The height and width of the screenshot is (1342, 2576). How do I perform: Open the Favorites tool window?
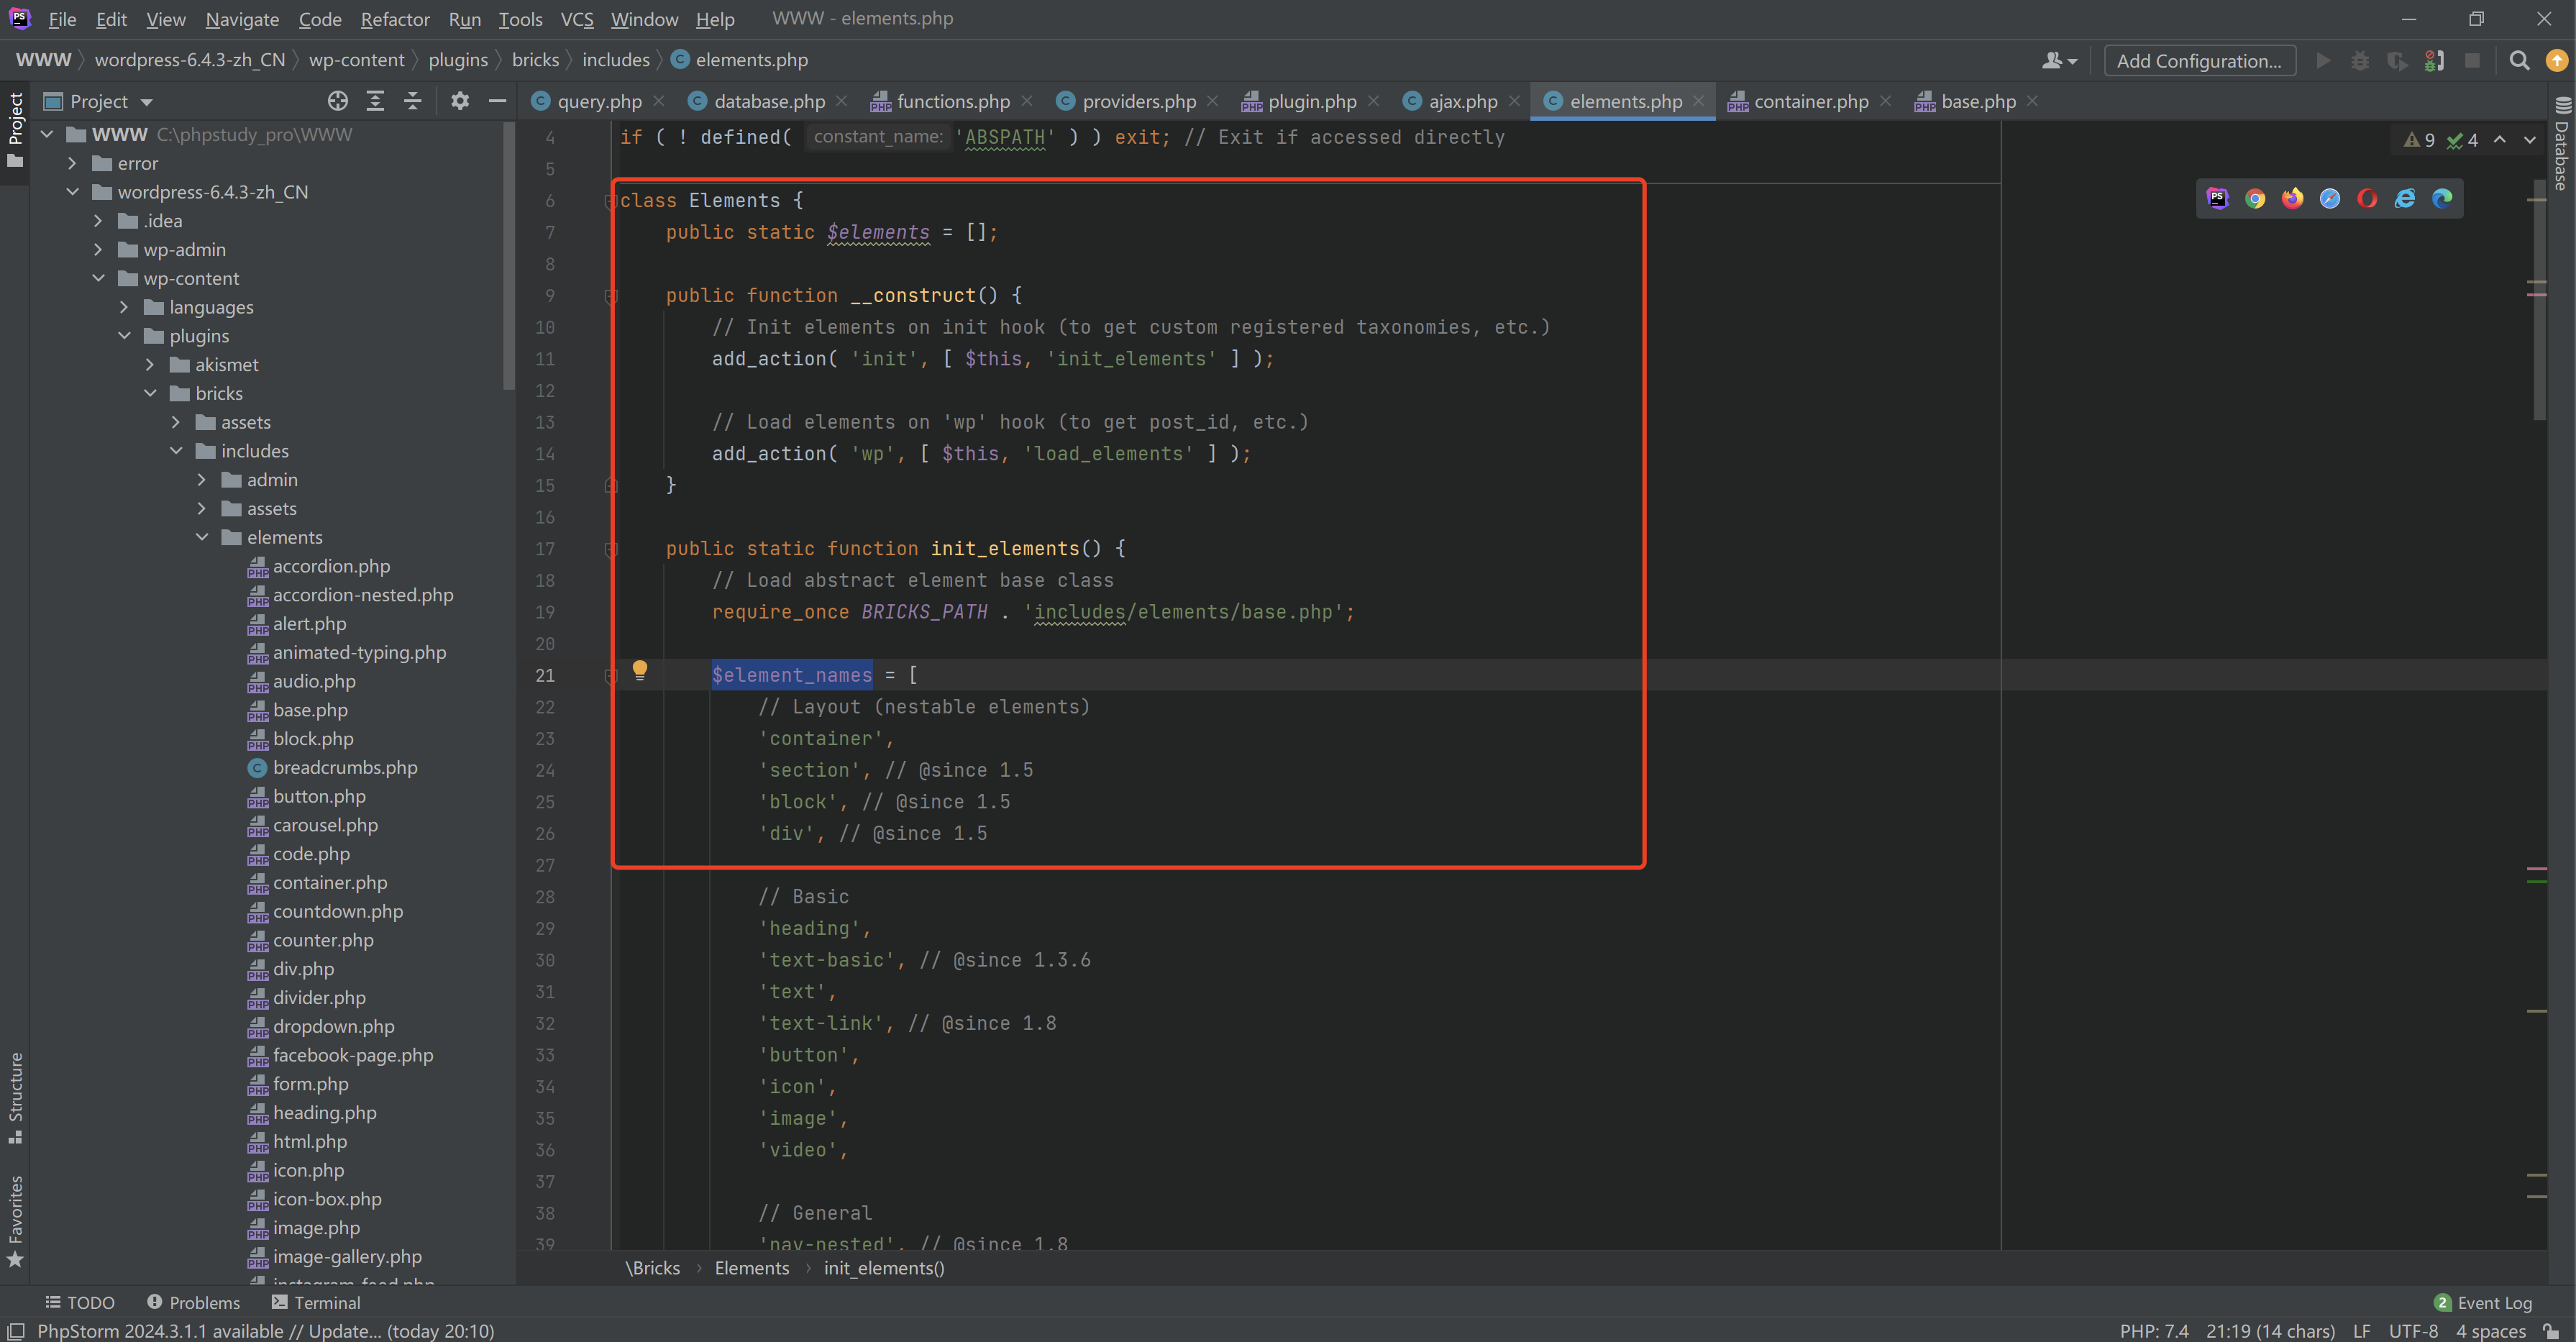tap(15, 1222)
